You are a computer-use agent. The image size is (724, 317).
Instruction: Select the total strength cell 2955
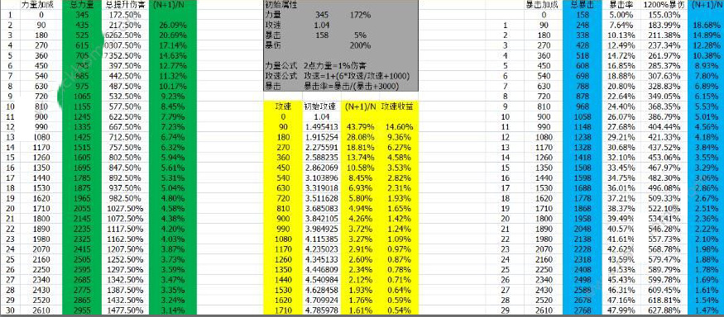pyautogui.click(x=81, y=310)
